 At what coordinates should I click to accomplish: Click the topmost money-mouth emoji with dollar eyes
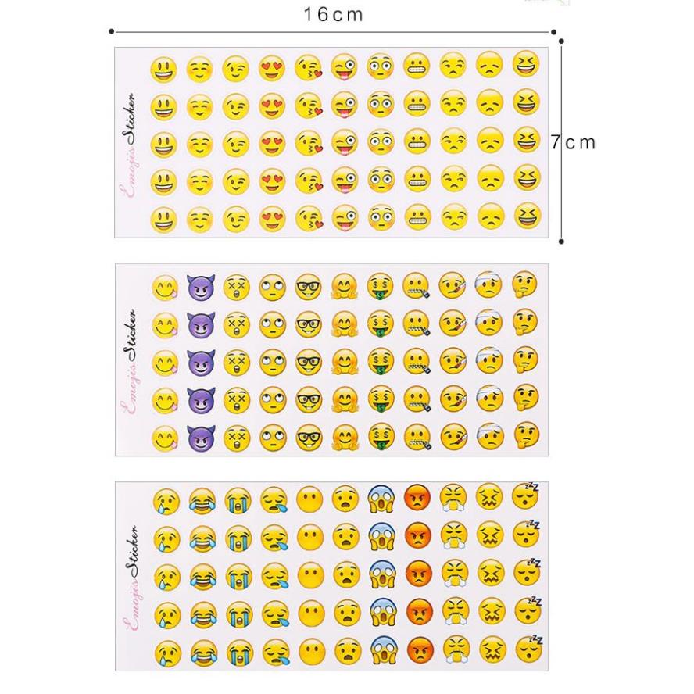(380, 286)
